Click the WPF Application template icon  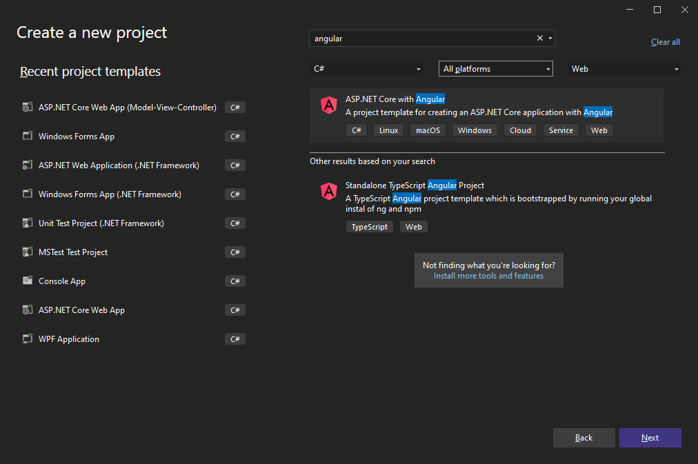click(x=28, y=339)
